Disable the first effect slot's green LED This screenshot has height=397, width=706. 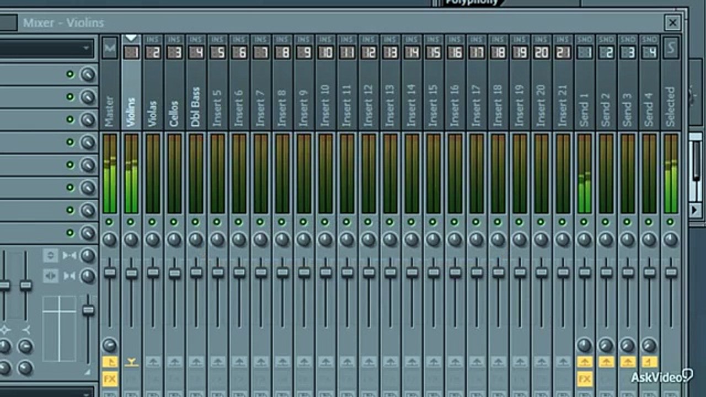(x=70, y=74)
